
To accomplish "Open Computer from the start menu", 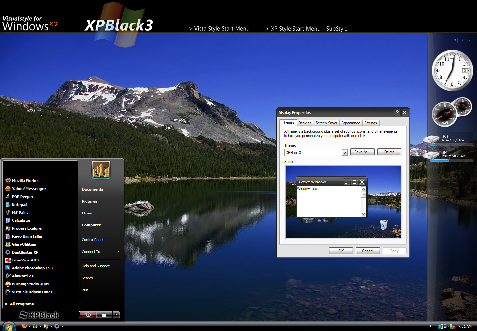I will coord(91,225).
